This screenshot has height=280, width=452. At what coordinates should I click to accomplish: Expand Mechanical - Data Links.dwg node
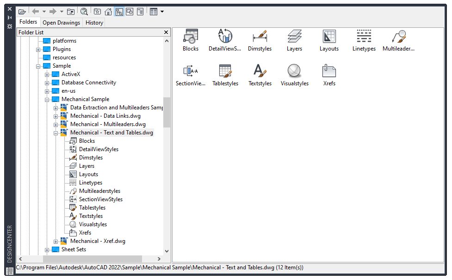[56, 116]
